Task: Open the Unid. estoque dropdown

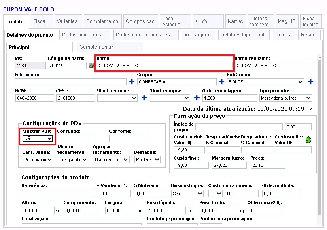Action: click(117, 98)
